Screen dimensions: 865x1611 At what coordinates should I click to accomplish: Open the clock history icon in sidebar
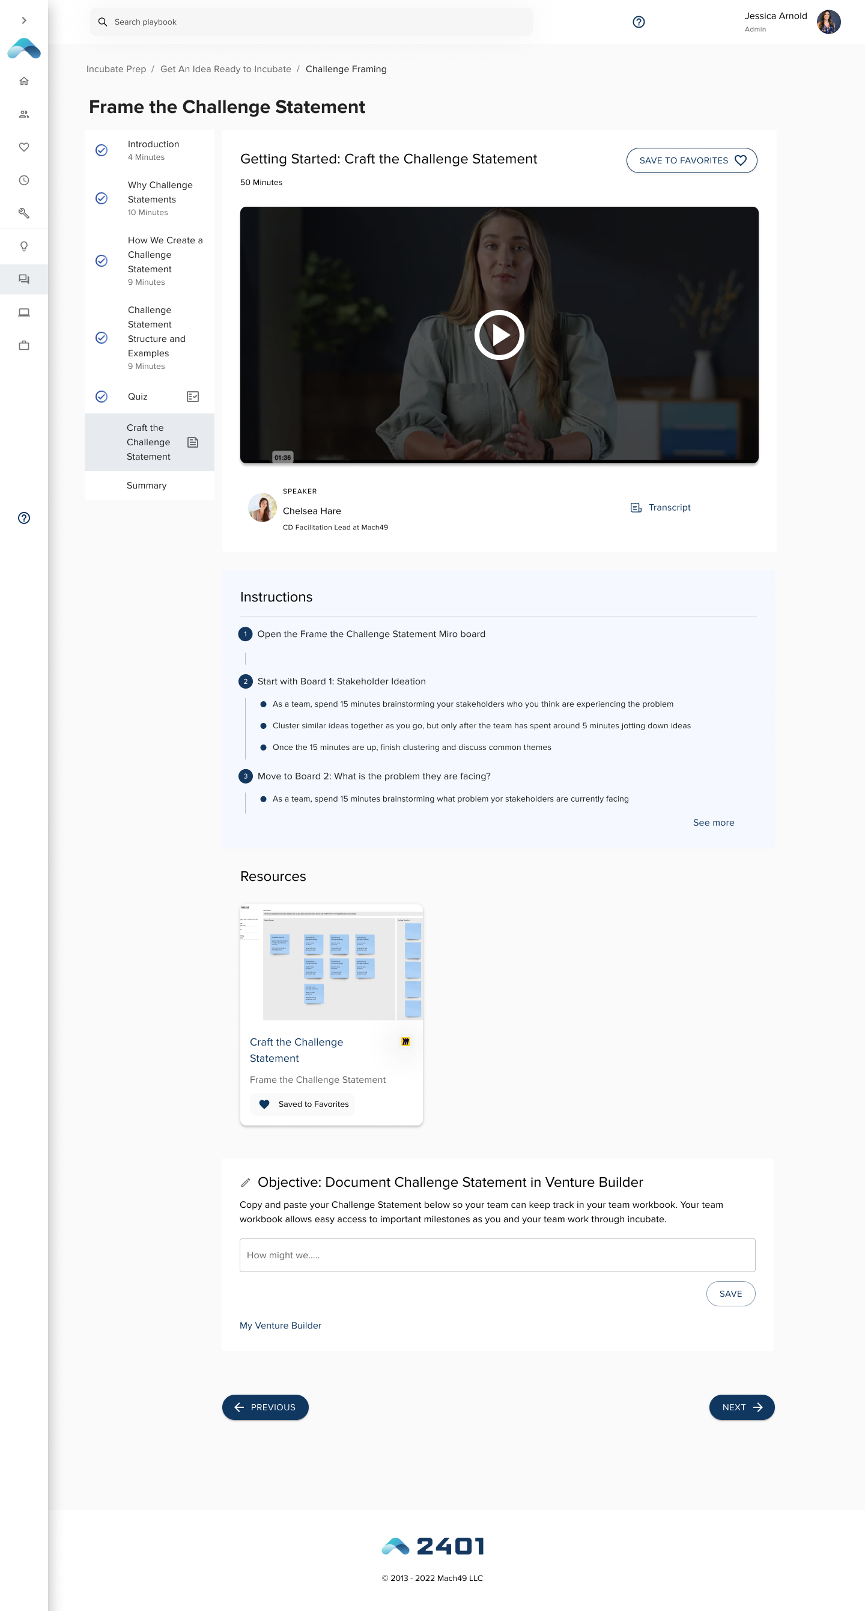point(24,180)
